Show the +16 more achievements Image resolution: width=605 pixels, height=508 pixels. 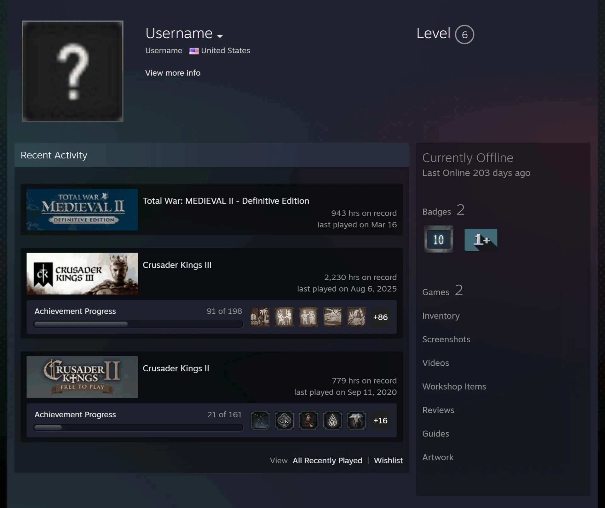click(x=380, y=420)
